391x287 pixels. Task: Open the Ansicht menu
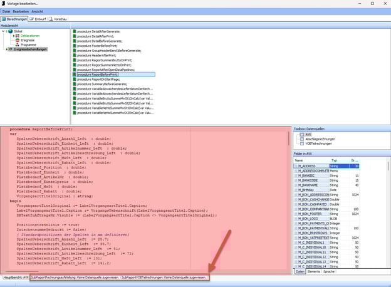pyautogui.click(x=37, y=11)
